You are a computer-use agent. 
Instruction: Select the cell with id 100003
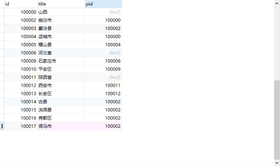[21, 28]
